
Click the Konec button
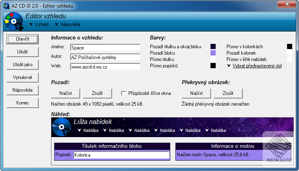(22, 103)
